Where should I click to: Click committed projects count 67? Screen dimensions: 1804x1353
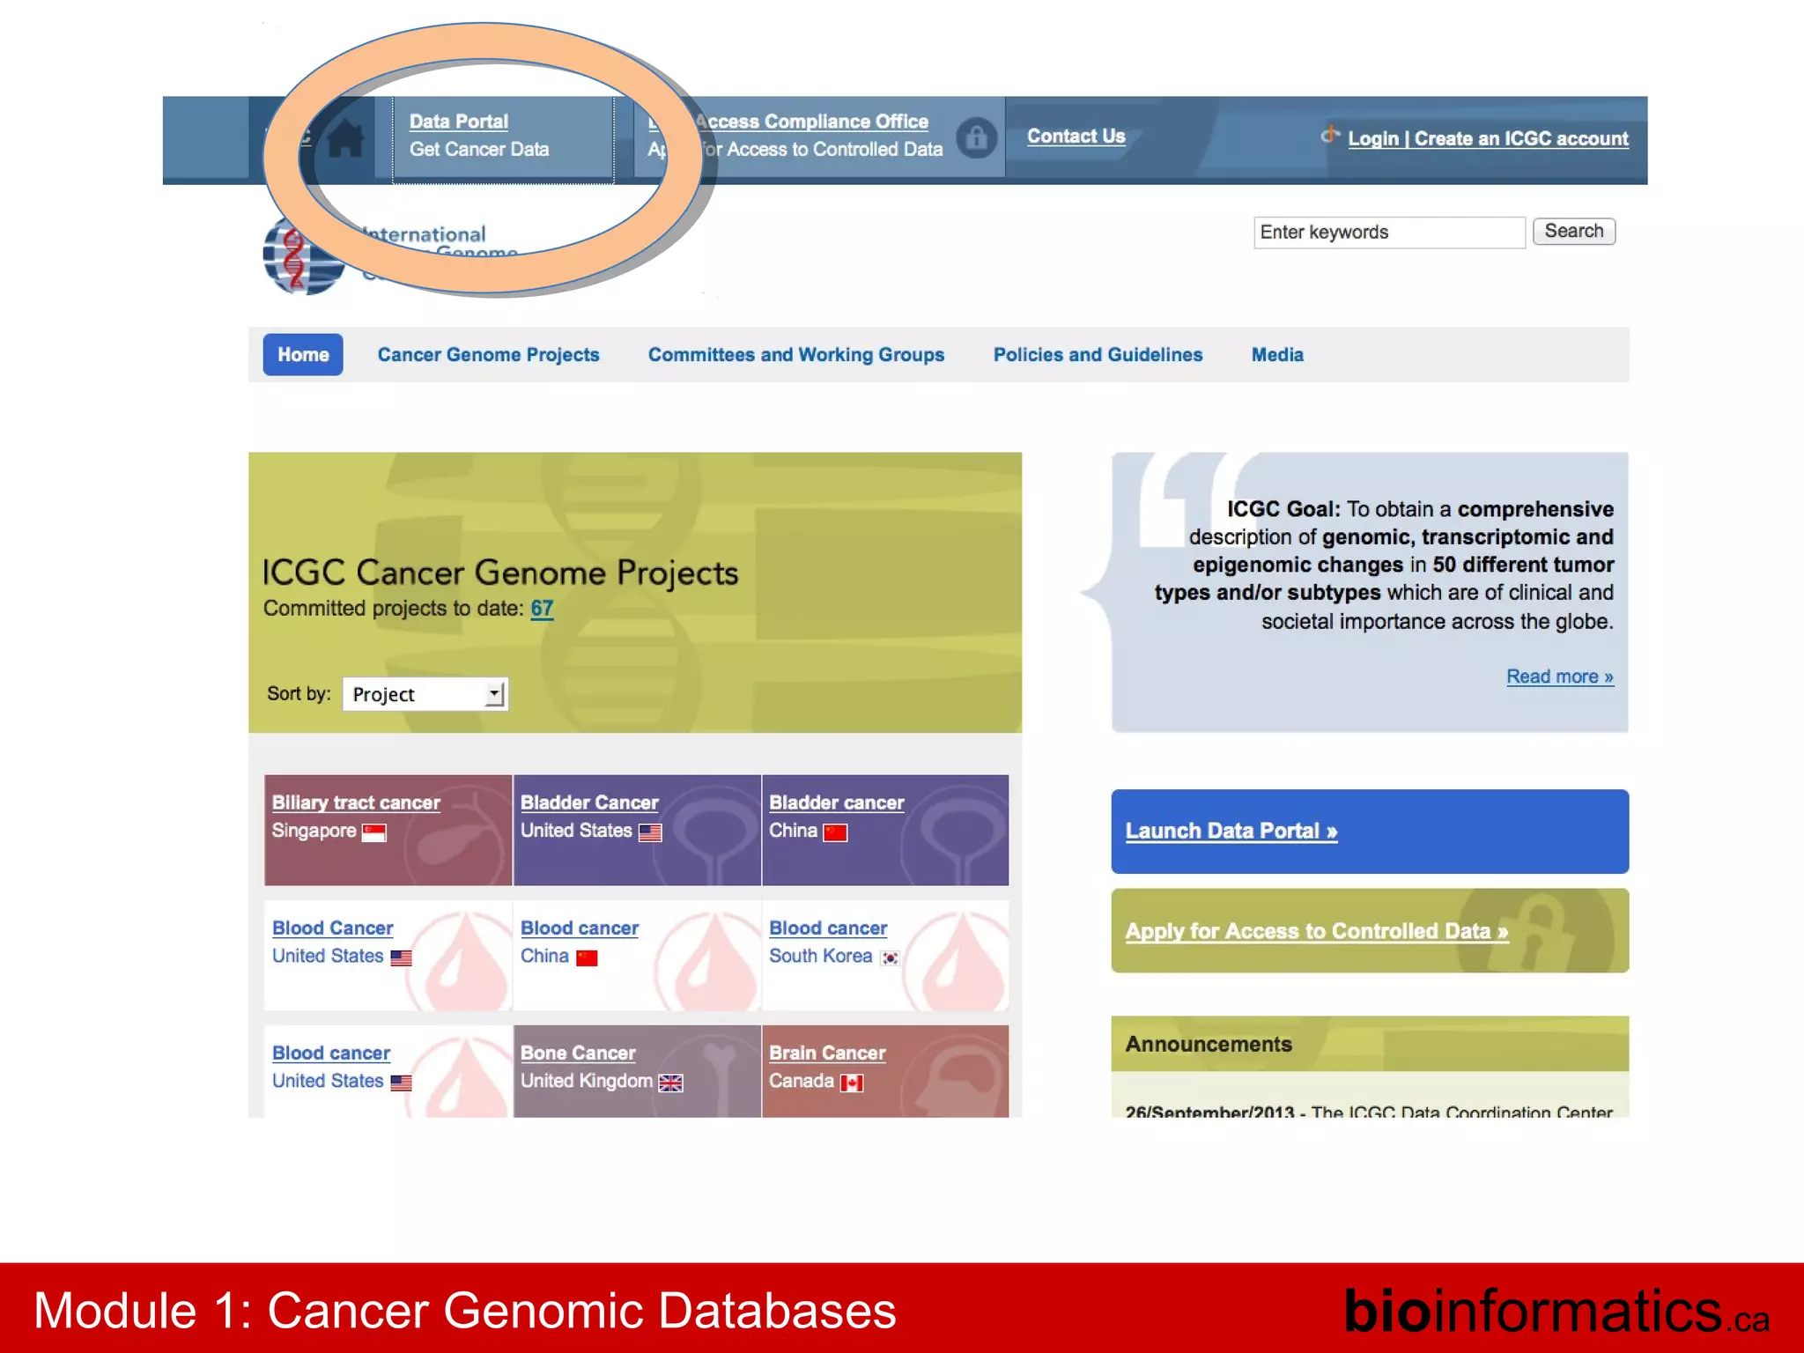click(x=542, y=609)
